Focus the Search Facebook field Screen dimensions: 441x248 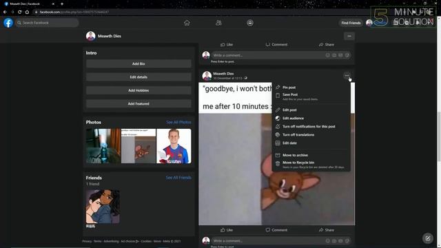tap(47, 23)
